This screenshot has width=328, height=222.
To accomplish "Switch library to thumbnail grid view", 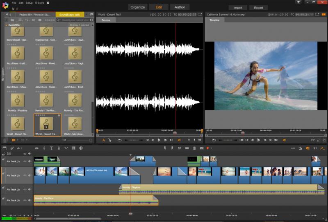I will (14, 140).
